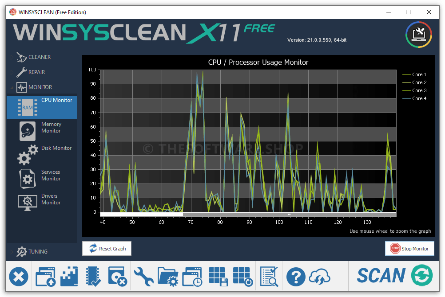Open the report magnifier checklist icon
445x297 pixels.
pos(269,277)
